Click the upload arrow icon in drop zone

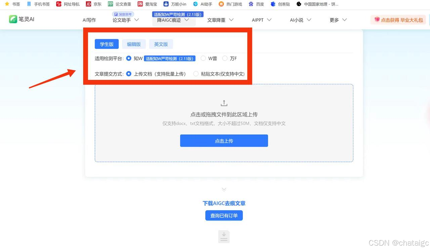(x=224, y=103)
